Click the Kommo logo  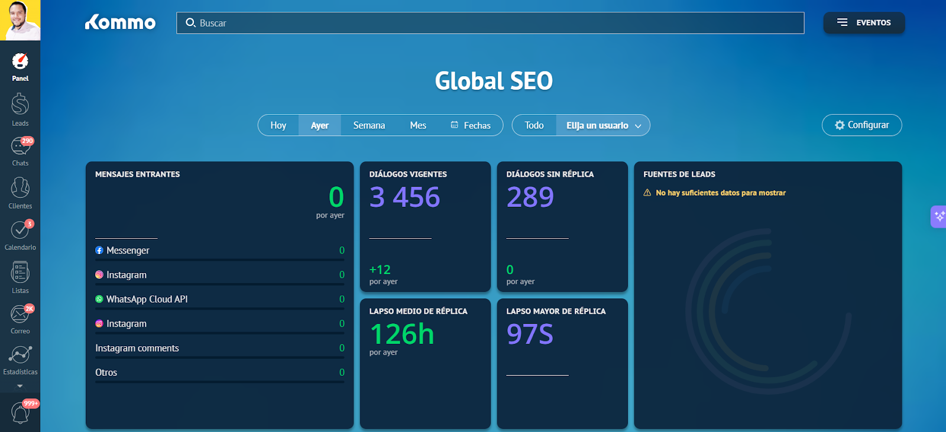tap(120, 22)
